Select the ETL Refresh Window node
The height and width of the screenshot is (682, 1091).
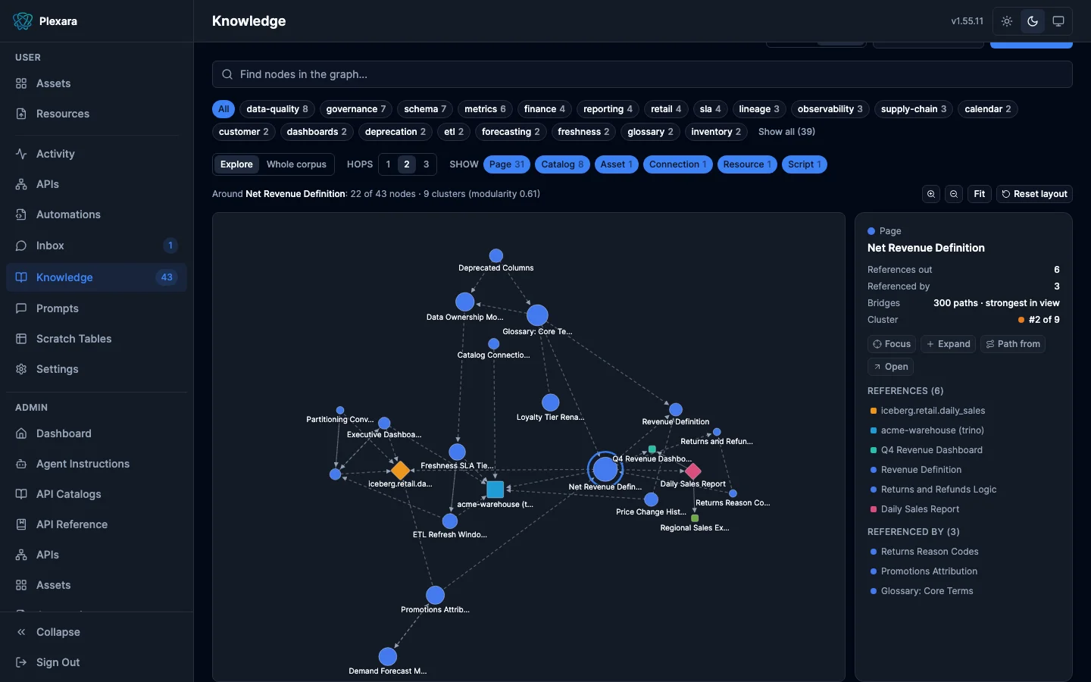pyautogui.click(x=450, y=521)
